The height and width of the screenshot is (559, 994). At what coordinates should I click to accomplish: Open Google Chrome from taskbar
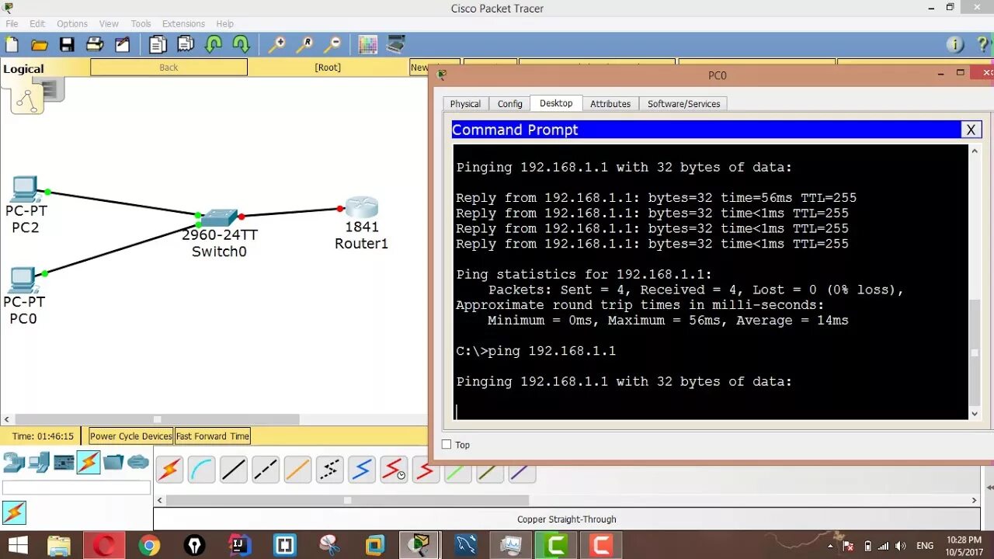click(x=149, y=546)
